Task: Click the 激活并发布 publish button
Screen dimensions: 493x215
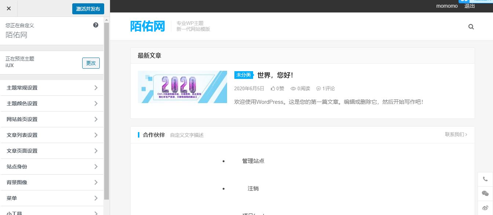Action: pos(88,8)
